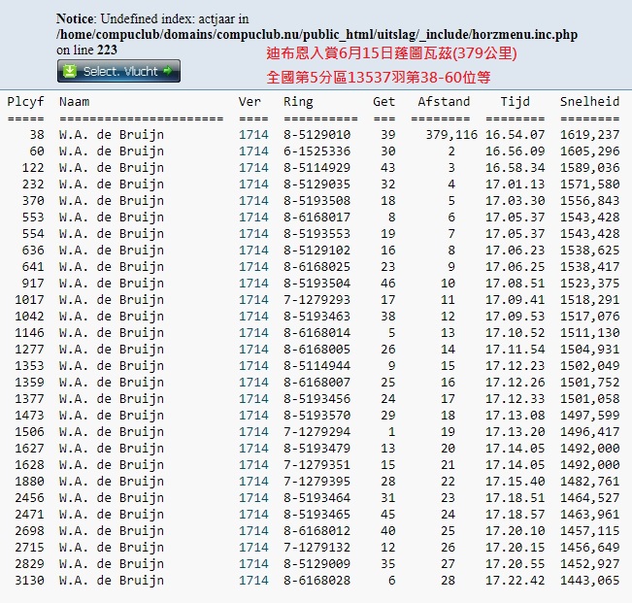Click the Plcyf column header

25,102
